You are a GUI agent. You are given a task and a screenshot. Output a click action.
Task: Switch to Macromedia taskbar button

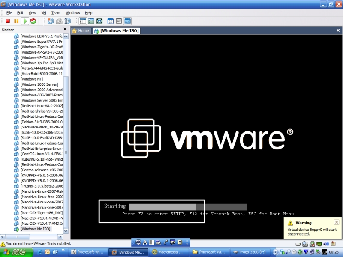(x=168, y=252)
